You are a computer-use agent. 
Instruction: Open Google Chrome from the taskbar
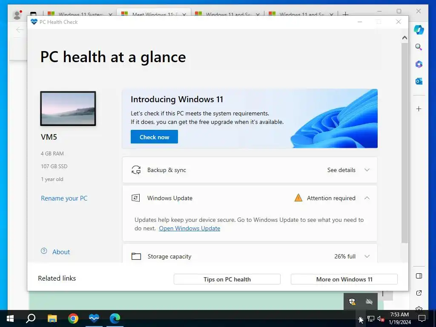tap(73, 318)
